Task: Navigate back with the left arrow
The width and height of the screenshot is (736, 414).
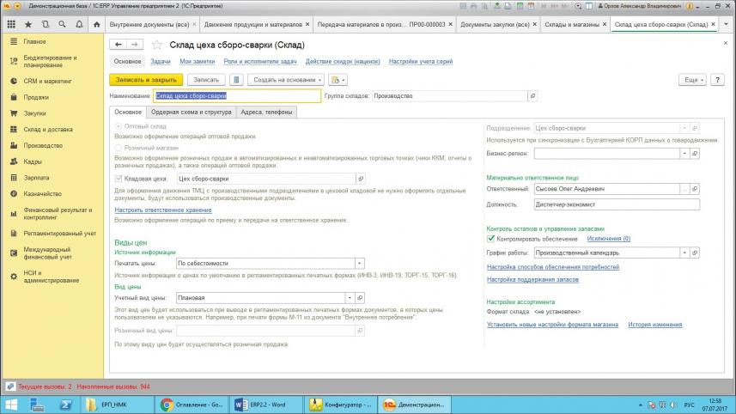Action: pyautogui.click(x=119, y=45)
